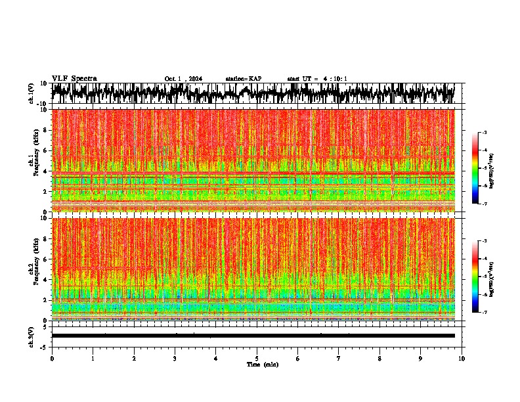Select the "Time (min)" x-axis label

coord(263,365)
